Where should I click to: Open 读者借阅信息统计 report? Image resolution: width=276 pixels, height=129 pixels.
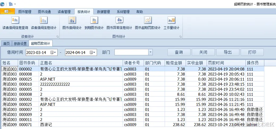coord(44,23)
